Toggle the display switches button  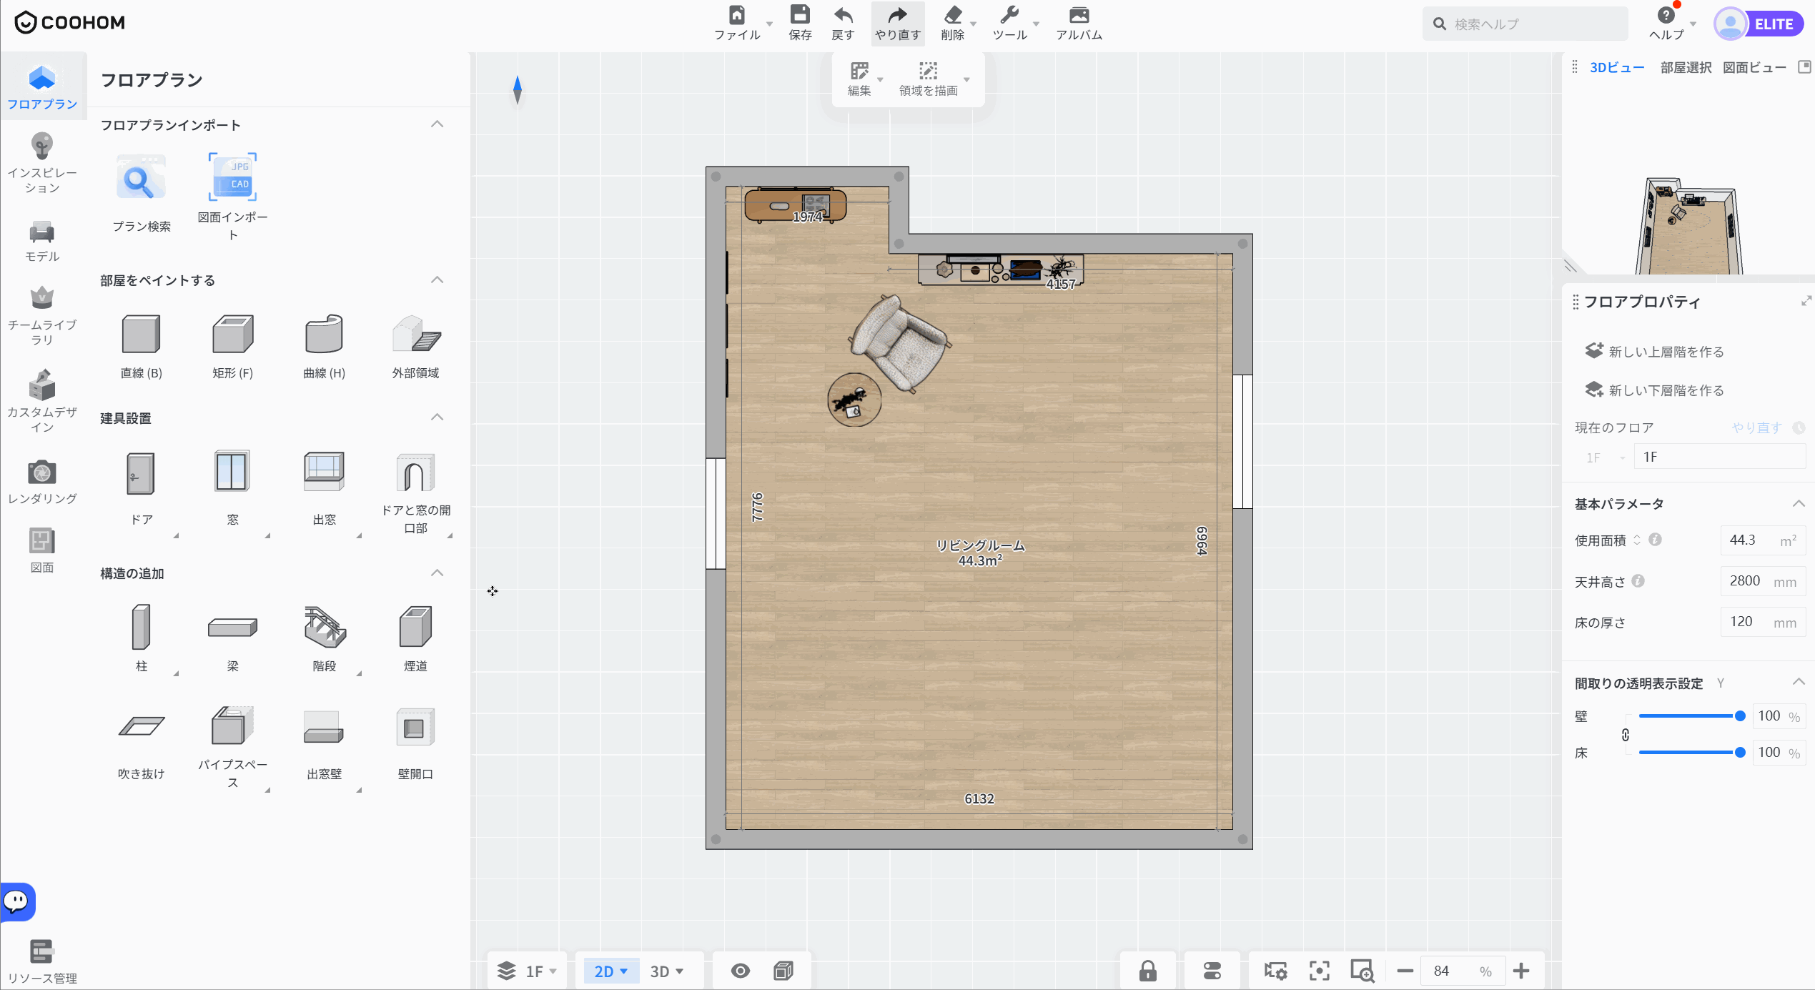1212,971
